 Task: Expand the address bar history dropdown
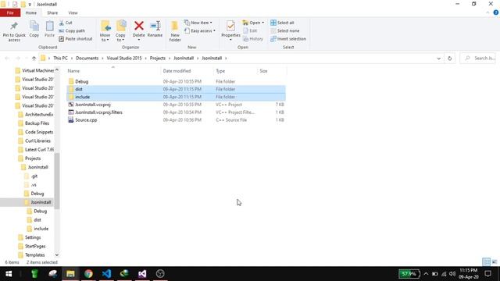(x=439, y=59)
